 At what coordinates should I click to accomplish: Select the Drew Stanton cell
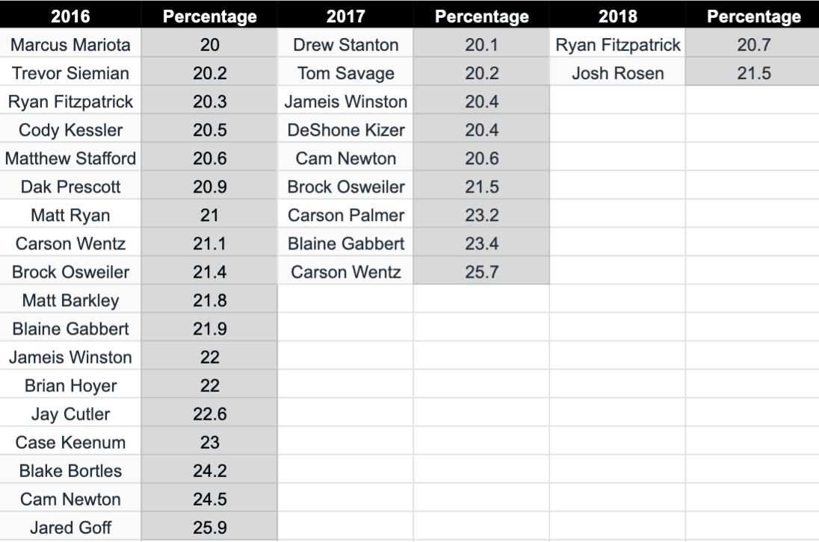[345, 44]
